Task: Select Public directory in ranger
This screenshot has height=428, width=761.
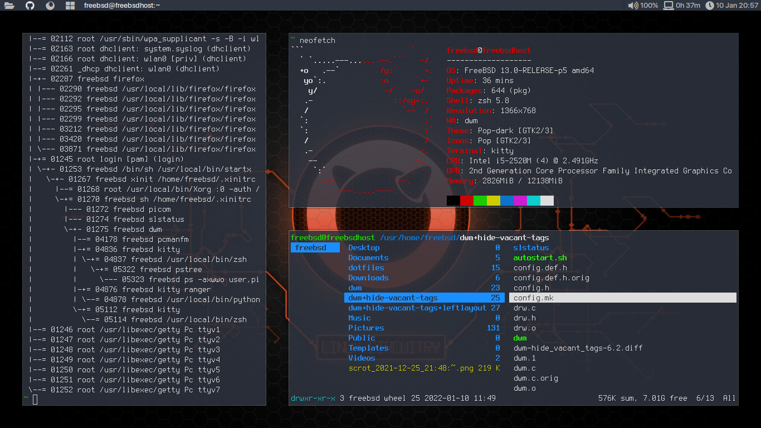Action: pos(424,338)
